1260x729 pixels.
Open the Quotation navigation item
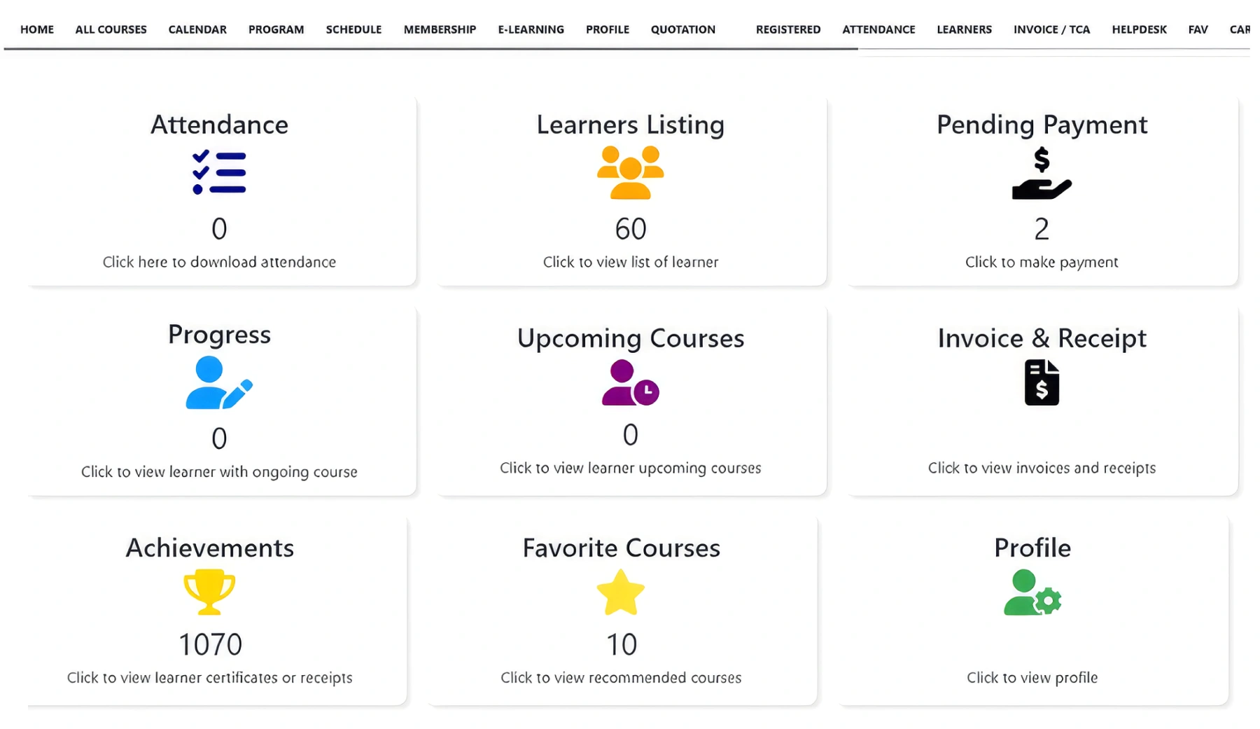(x=682, y=29)
